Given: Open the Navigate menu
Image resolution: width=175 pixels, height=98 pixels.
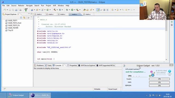Looking at the screenshot, I should pyautogui.click(x=29, y=5).
